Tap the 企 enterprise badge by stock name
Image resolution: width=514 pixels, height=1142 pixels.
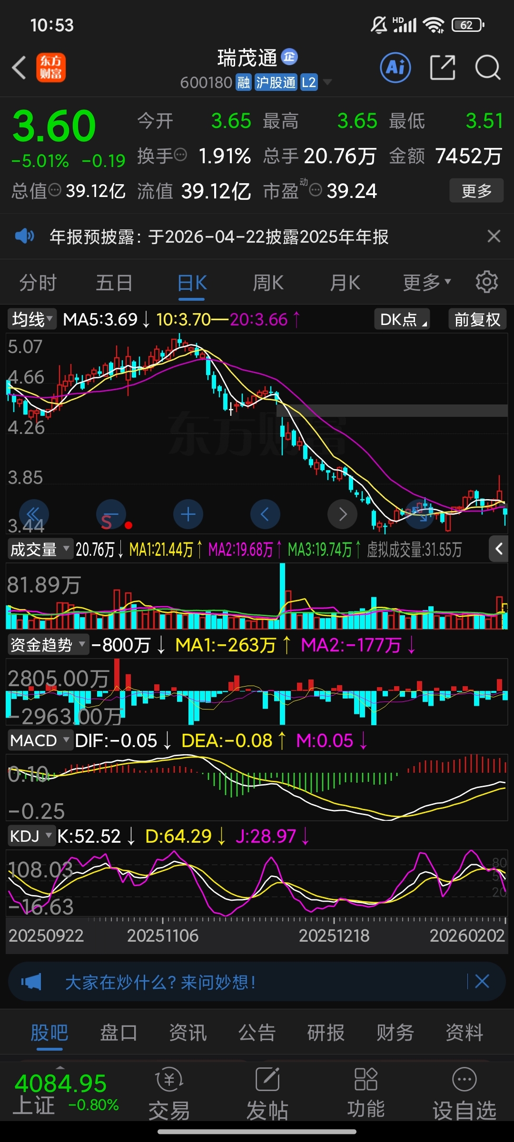coord(289,57)
